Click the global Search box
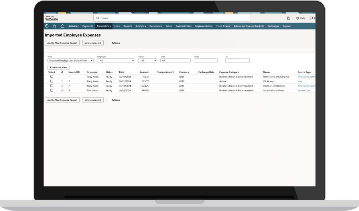 [x=172, y=18]
